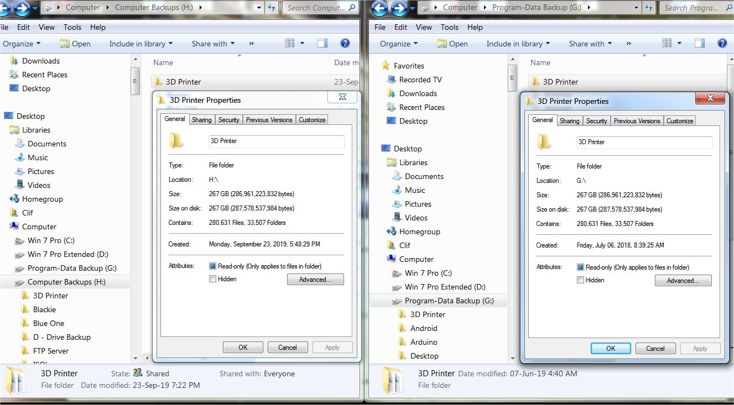Open Tools menu in right Explorer window
Viewport: 734px width, 405px height.
click(x=449, y=27)
